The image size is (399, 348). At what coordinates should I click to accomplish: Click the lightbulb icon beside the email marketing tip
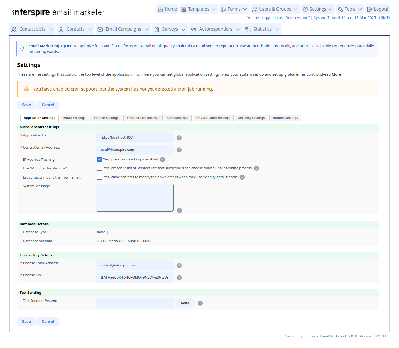pyautogui.click(x=22, y=49)
